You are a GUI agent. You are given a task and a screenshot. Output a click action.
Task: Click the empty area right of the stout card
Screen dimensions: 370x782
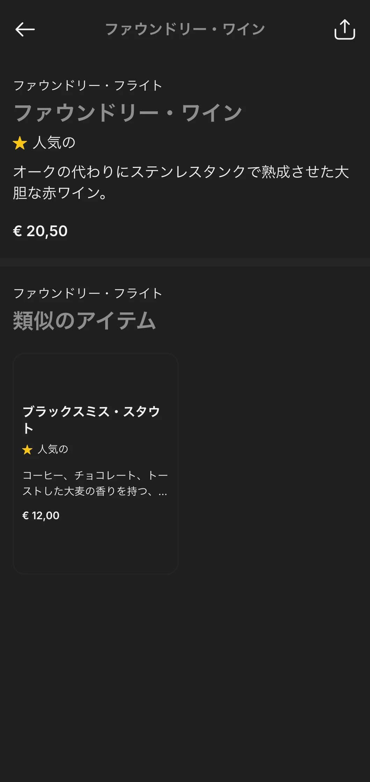point(274,464)
